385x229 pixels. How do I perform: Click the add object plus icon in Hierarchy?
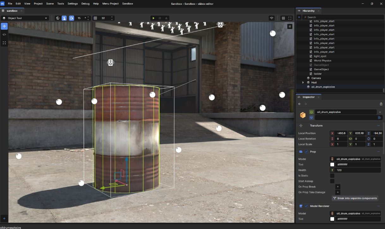pos(299,17)
